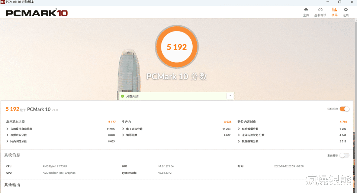Click the 2025-10-12 20:59 timestamp

[289, 166]
